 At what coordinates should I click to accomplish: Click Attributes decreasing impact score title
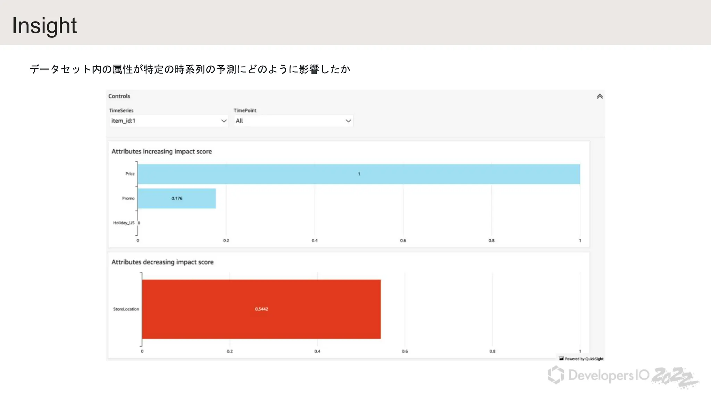(x=162, y=262)
